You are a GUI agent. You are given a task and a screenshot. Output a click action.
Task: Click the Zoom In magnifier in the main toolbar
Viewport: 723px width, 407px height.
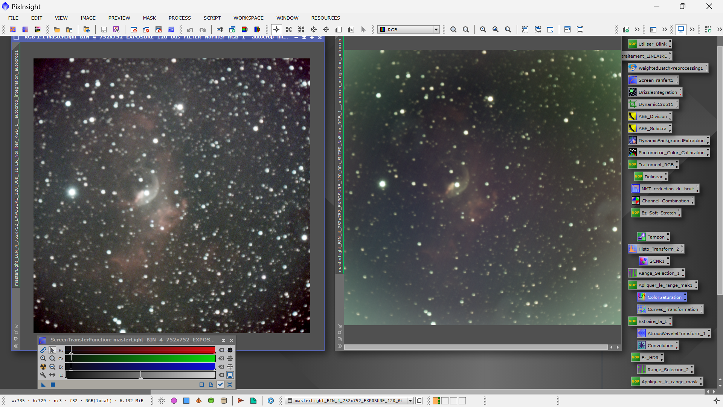[x=453, y=29]
